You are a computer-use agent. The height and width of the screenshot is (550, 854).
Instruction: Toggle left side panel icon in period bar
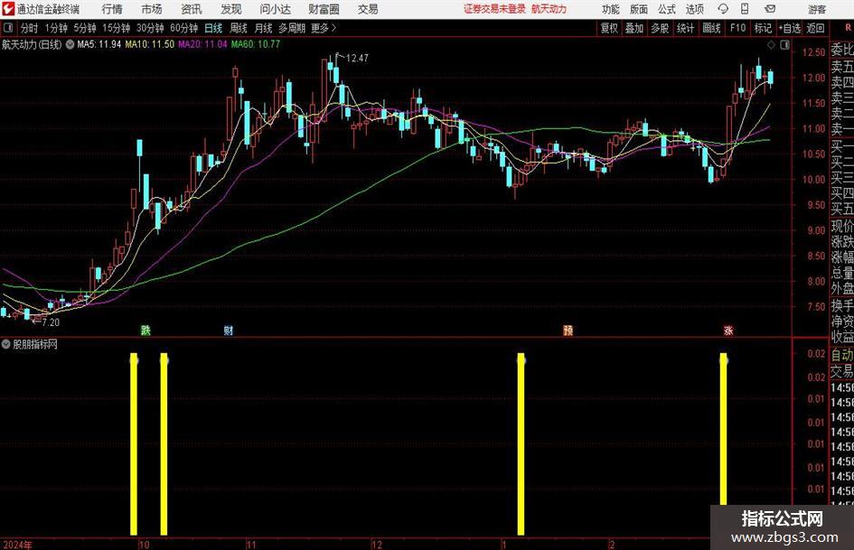coord(8,28)
